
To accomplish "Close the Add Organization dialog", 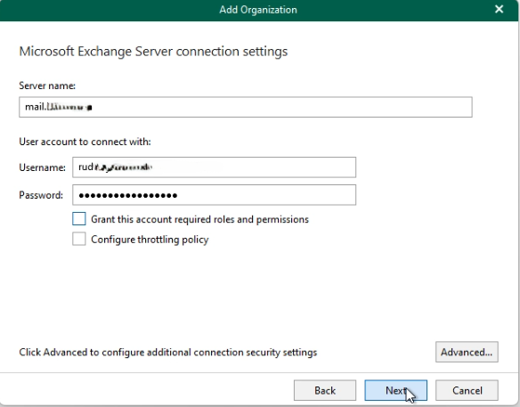I will click(x=500, y=9).
